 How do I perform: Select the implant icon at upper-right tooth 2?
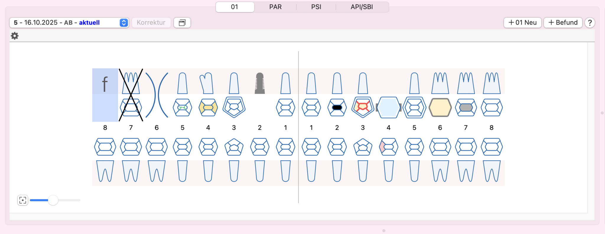coord(259,83)
